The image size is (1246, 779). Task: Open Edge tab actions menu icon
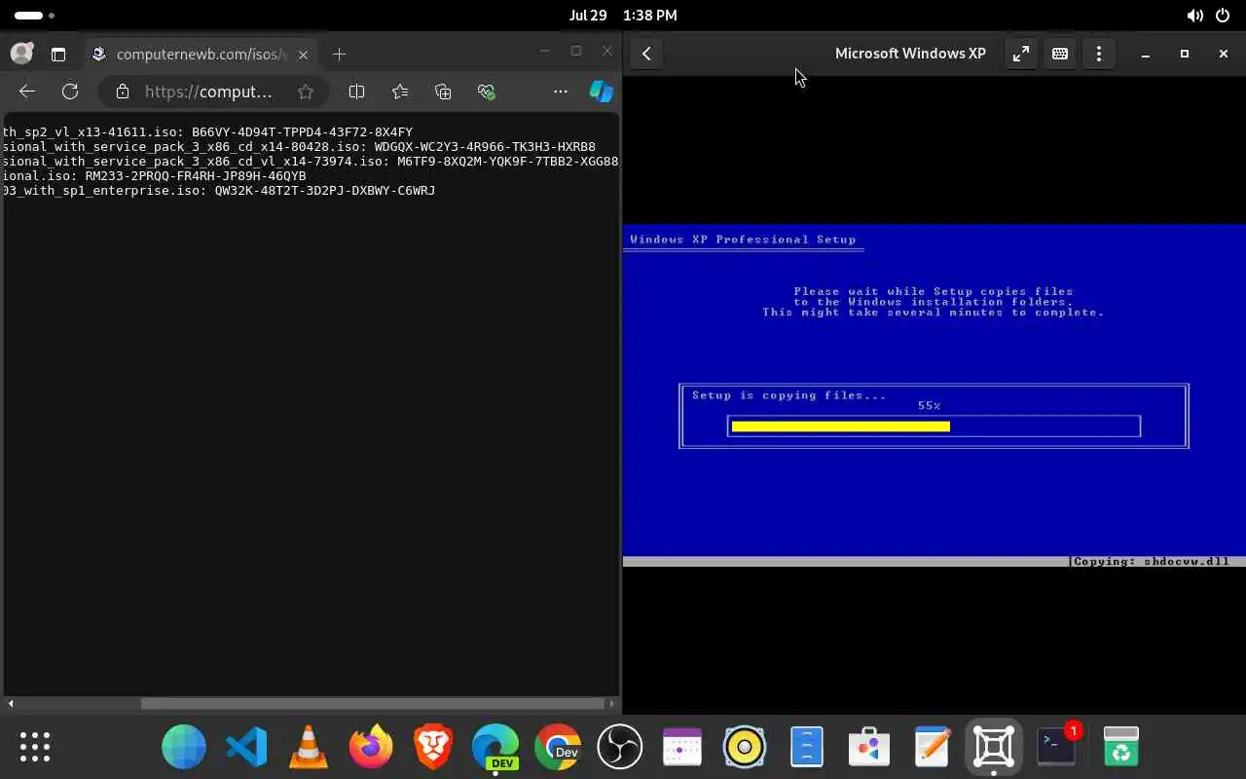[58, 55]
